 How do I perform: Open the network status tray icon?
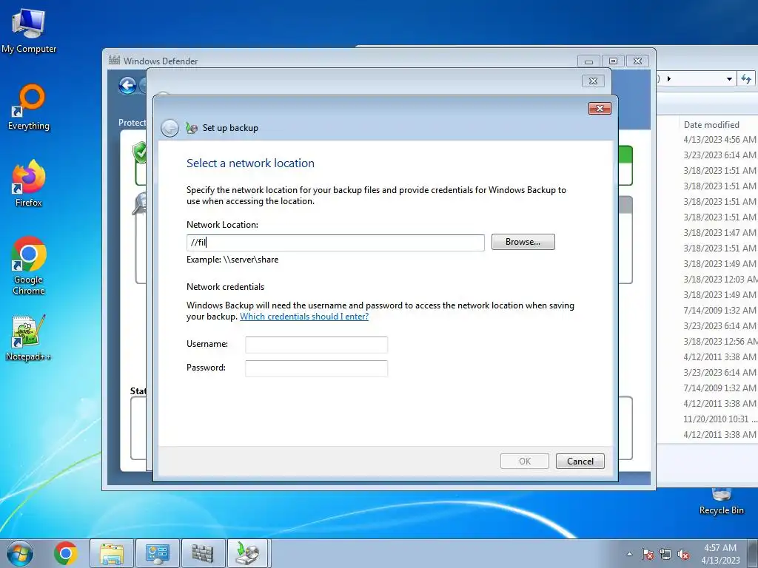pos(665,554)
